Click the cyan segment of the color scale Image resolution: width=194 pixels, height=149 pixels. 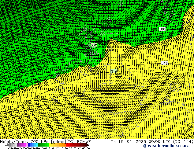coord(37,145)
